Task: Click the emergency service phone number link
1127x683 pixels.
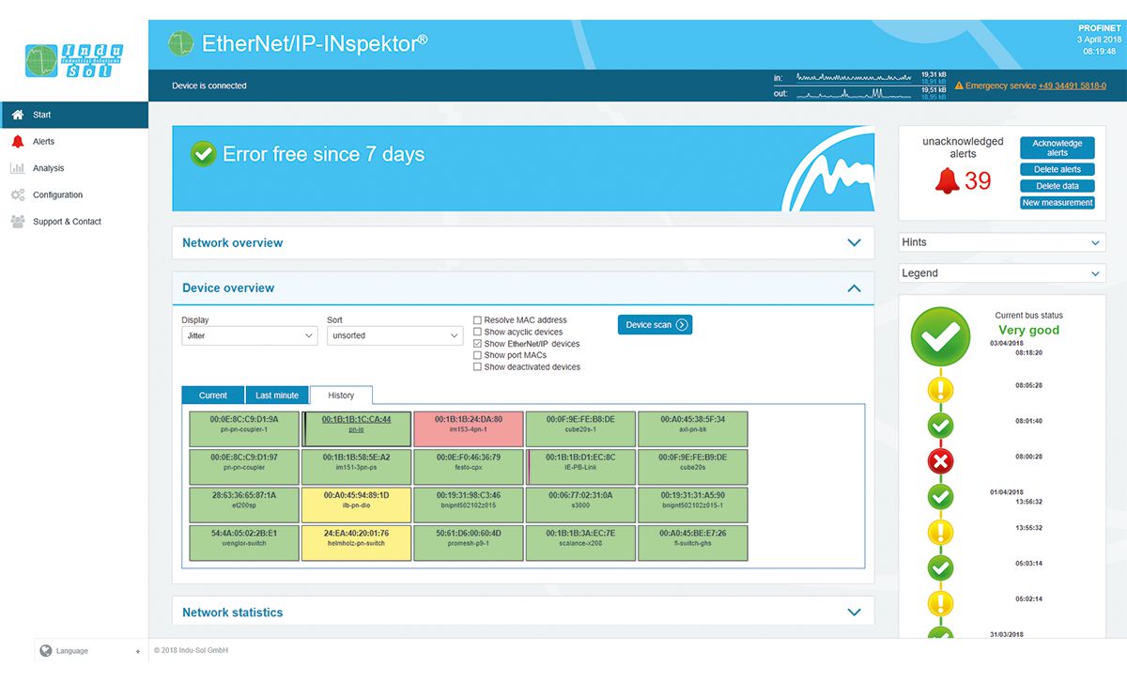Action: [1072, 85]
